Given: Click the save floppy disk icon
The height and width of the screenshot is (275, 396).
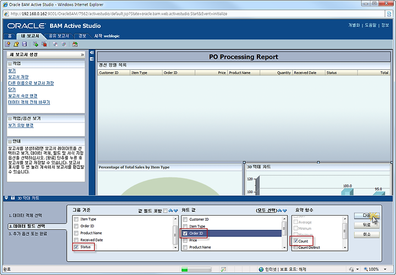Looking at the screenshot, I should point(25,44).
